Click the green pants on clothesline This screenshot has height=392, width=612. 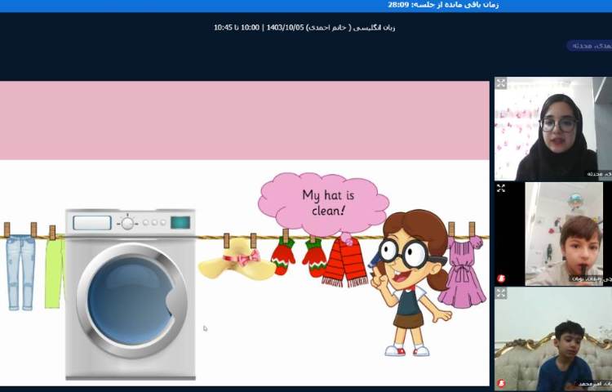coord(54,271)
